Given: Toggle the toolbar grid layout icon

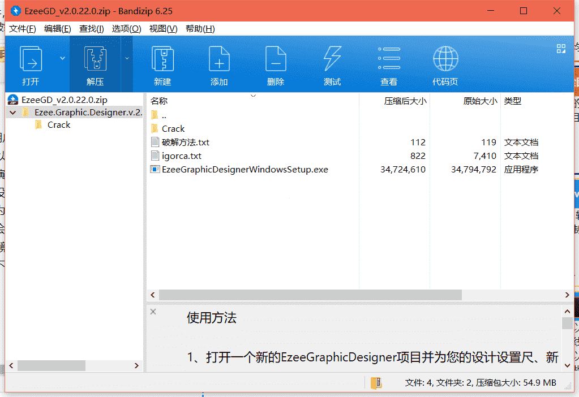Looking at the screenshot, I should pyautogui.click(x=561, y=49).
